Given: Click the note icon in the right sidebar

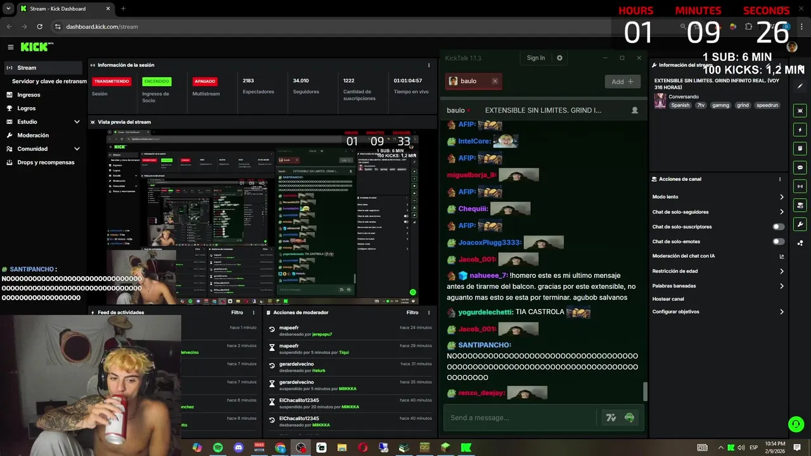Looking at the screenshot, I should (800, 149).
